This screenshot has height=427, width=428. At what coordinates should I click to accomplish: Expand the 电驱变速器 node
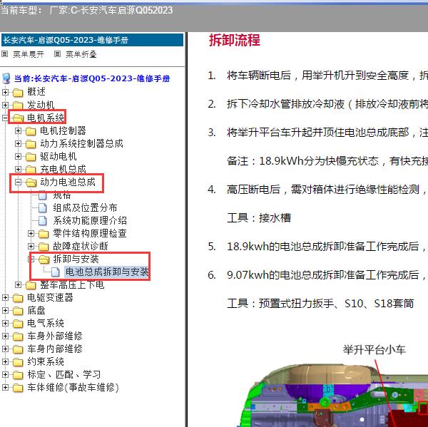pos(5,298)
